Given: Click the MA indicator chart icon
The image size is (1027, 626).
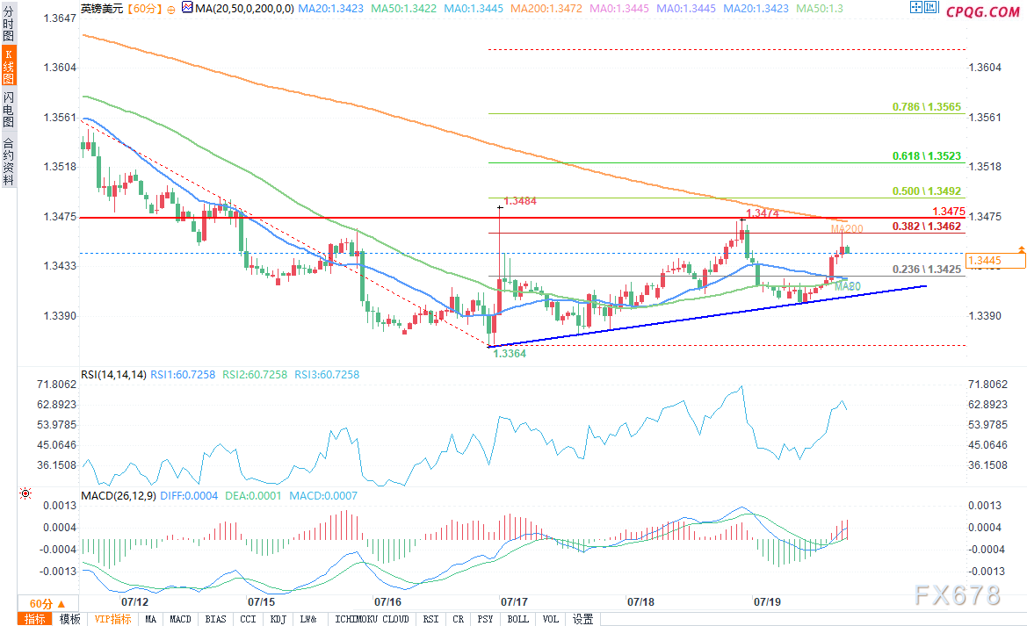Looking at the screenshot, I should click(x=187, y=8).
